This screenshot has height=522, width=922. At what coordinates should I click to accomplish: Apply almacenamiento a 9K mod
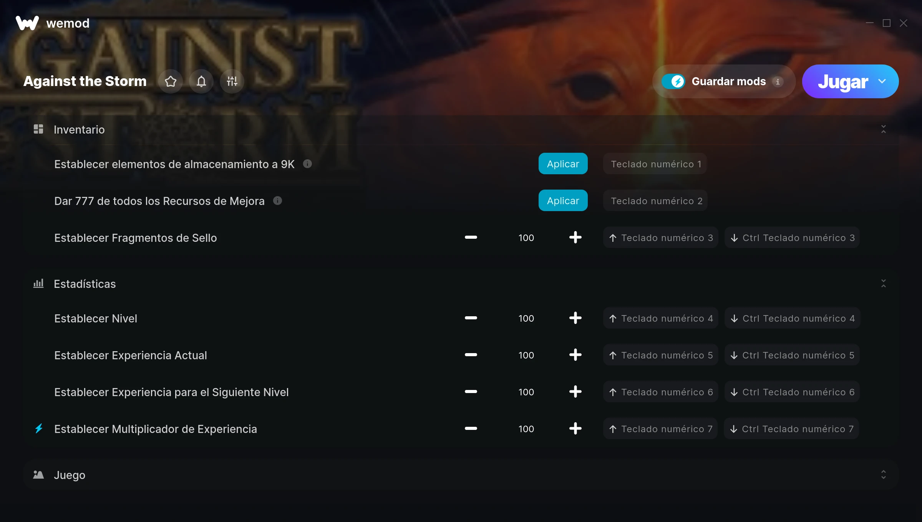click(x=563, y=164)
